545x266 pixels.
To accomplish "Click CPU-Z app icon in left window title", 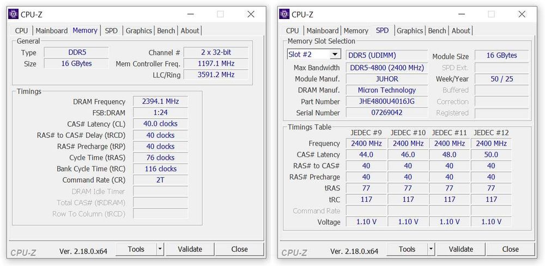I will coord(13,14).
